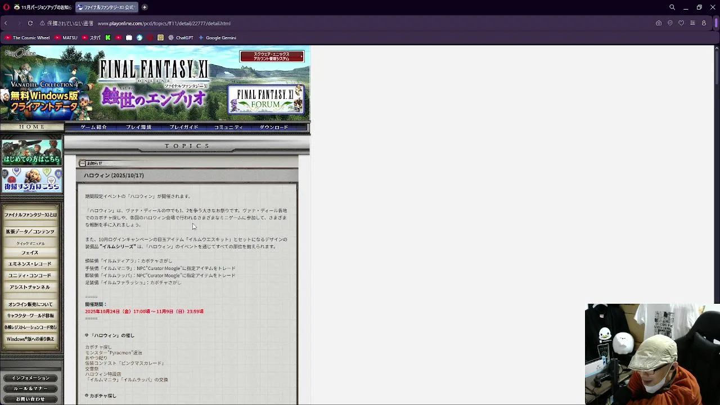Open the ChatGPT bookmark

click(x=181, y=38)
